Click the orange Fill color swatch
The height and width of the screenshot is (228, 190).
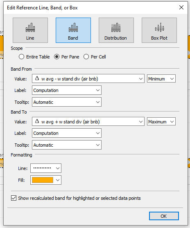click(43, 180)
